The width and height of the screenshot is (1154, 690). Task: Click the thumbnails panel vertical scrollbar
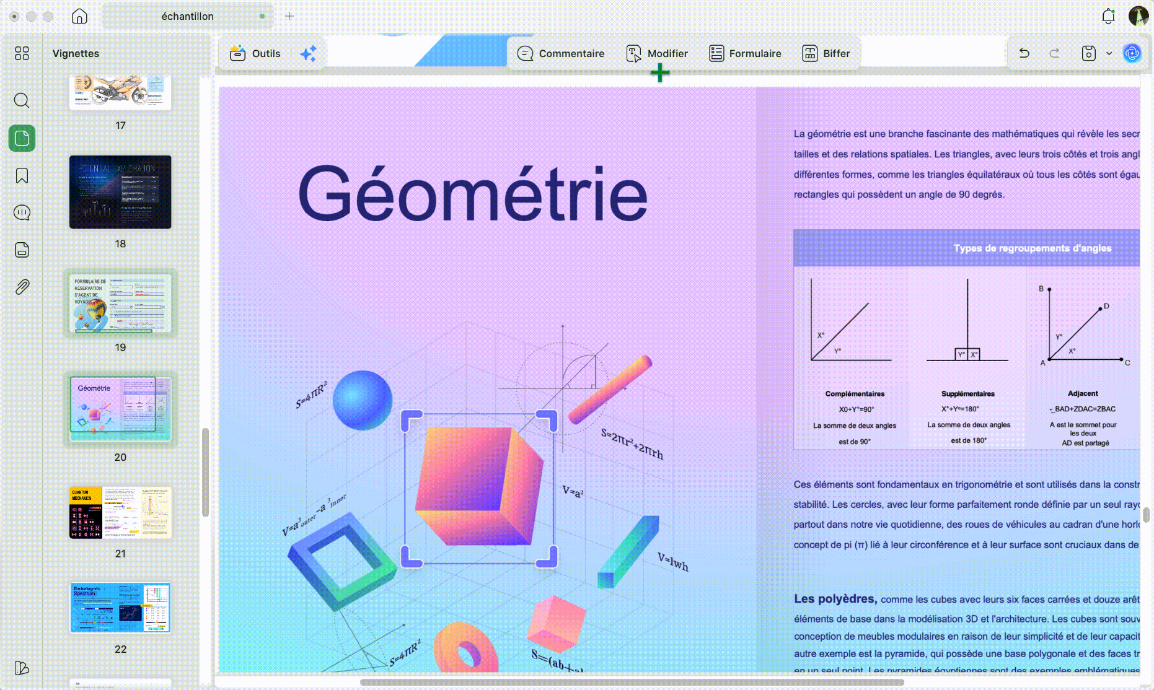tap(205, 472)
